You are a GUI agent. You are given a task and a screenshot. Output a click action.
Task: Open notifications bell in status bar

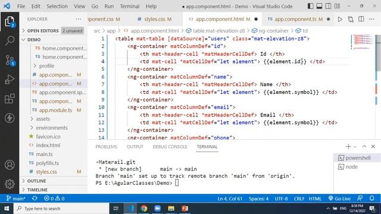tap(372, 199)
